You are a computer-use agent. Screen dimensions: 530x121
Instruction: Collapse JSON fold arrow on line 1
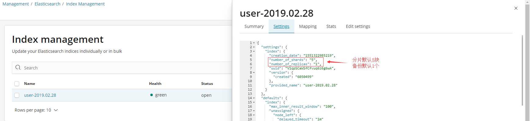click(254, 43)
